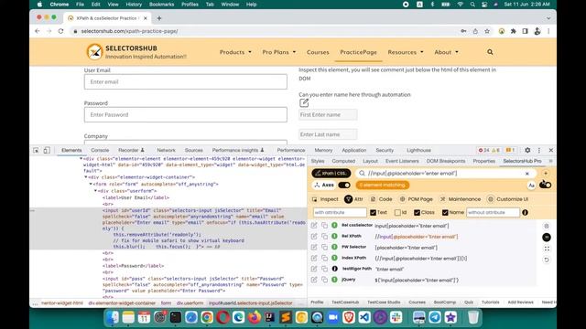Edit the testRigor Path row
Screen dimensions: 586x329
314,269
